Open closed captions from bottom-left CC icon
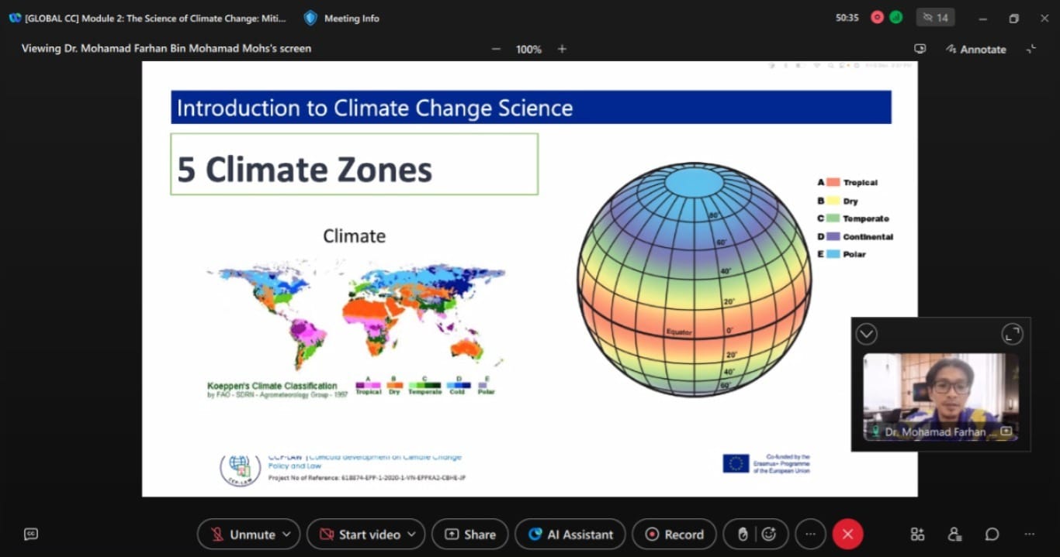 [x=31, y=534]
